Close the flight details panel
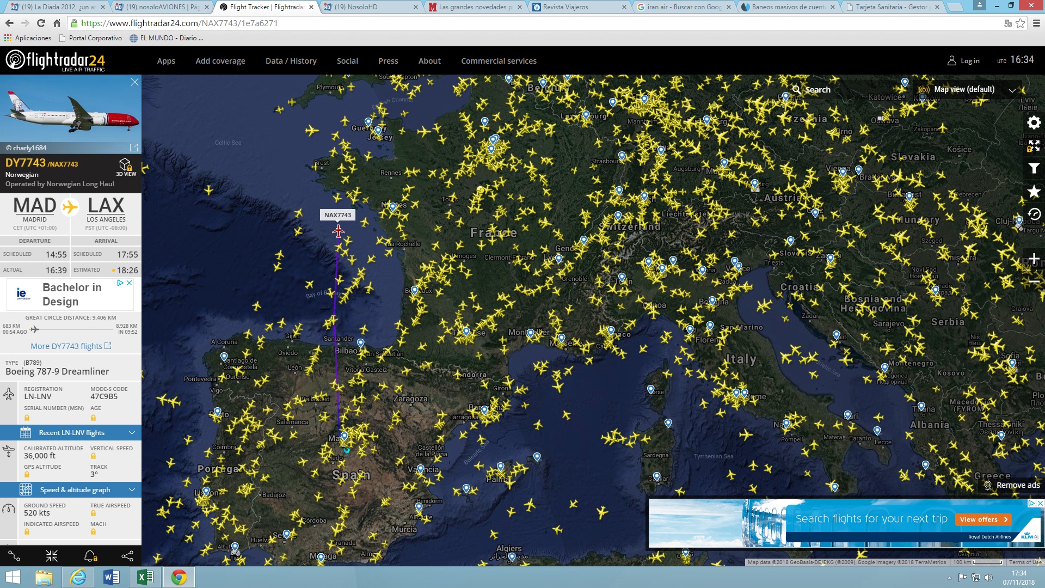The image size is (1045, 588). click(x=134, y=82)
